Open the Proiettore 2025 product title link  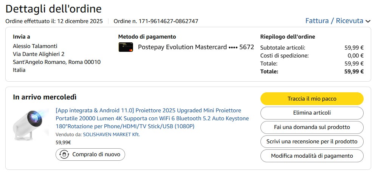click(152, 118)
